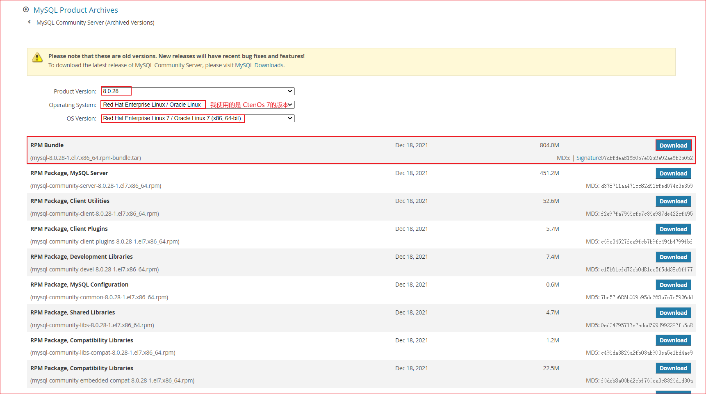Click the 804.0M size of RPM Bundle

pos(549,145)
